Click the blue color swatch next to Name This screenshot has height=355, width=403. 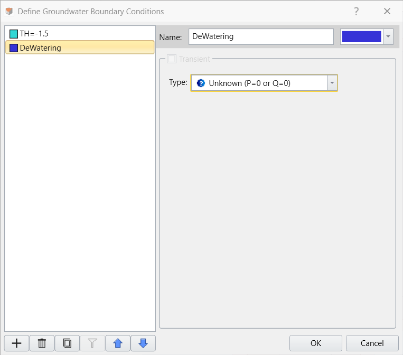coord(361,36)
